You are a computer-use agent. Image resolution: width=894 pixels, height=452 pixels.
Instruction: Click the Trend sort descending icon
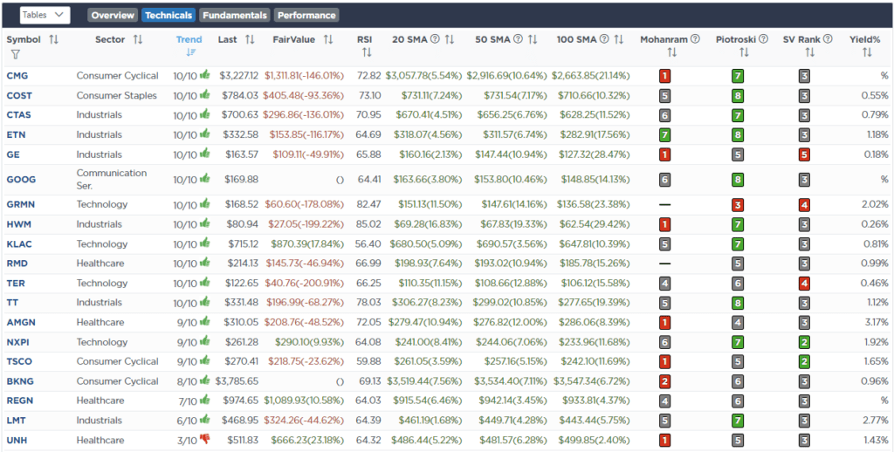click(190, 52)
